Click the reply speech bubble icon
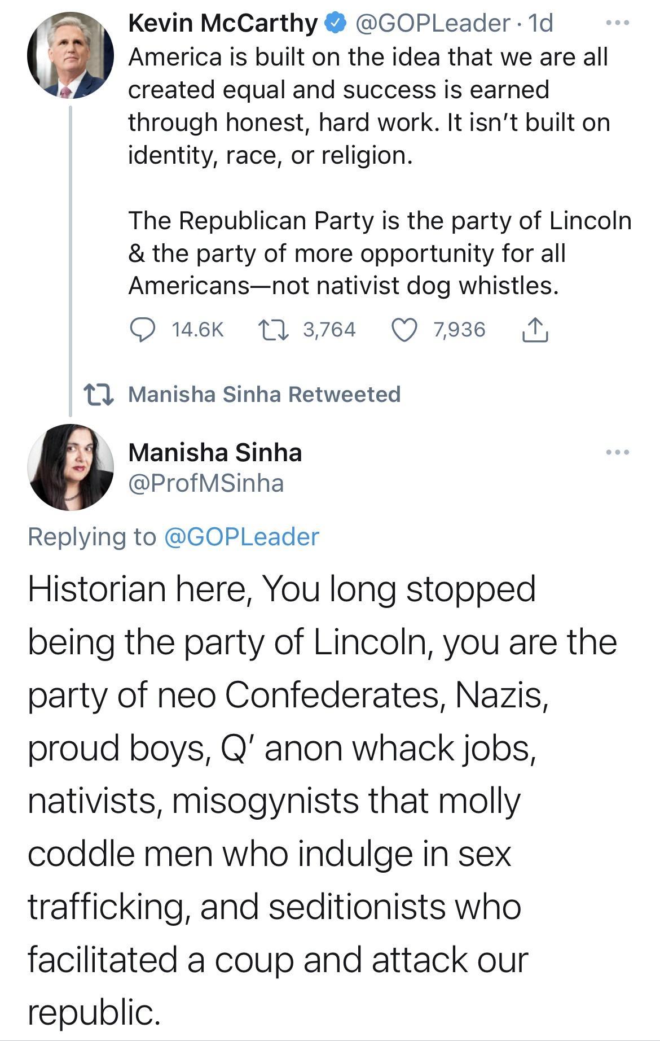 [143, 330]
